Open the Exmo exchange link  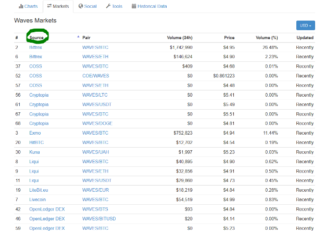point(35,133)
